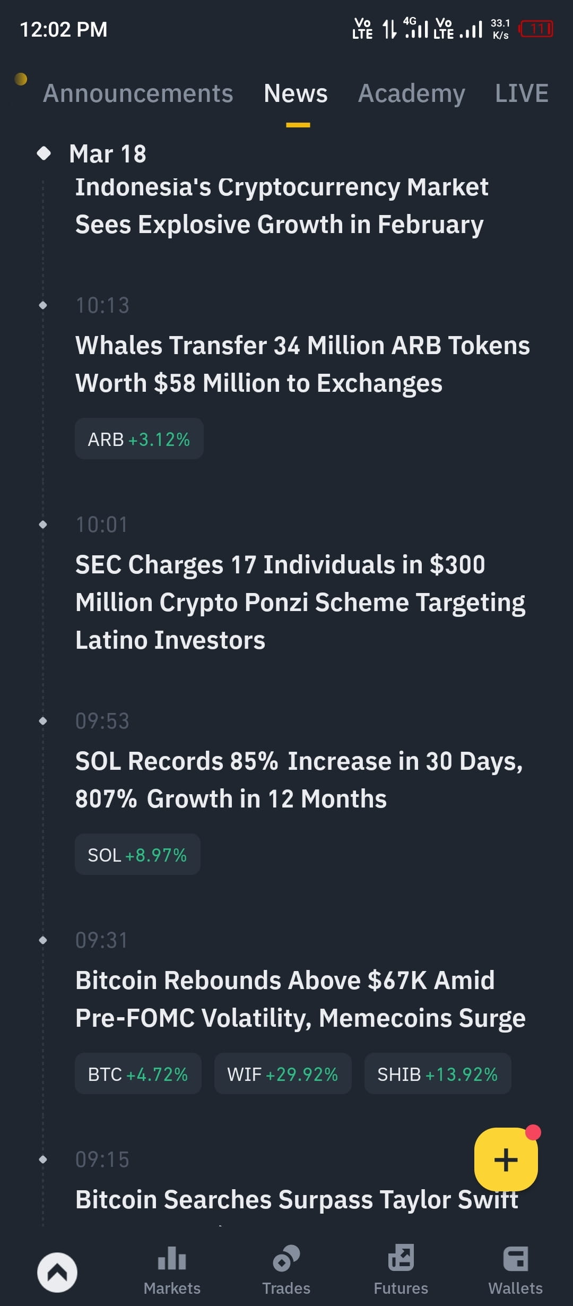The height and width of the screenshot is (1306, 573).
Task: Open the Futures icon in bottom navigation
Action: [x=401, y=1257]
